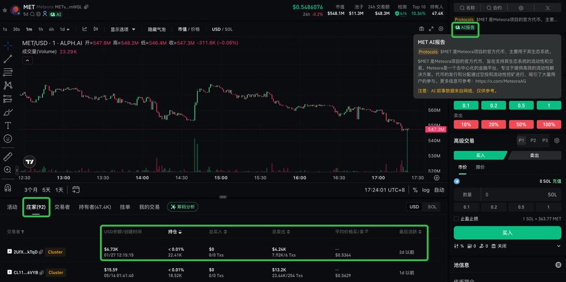Open advanced trading settings gear
The image size is (566, 282).
[557, 140]
